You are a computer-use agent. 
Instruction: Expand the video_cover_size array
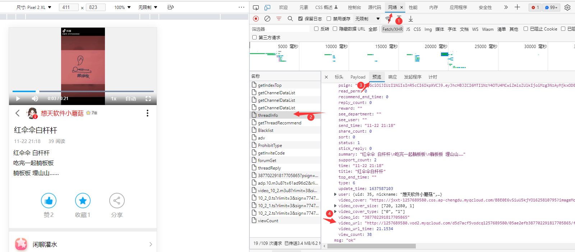(335, 206)
